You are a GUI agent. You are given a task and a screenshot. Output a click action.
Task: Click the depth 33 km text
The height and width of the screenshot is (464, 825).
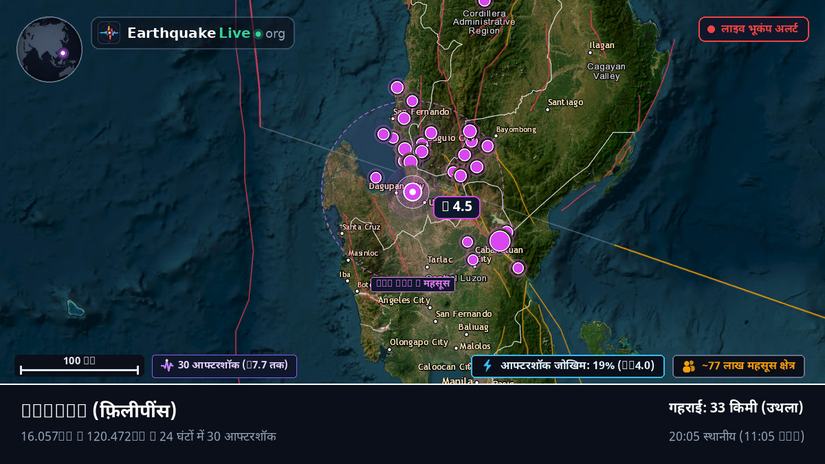pyautogui.click(x=736, y=408)
